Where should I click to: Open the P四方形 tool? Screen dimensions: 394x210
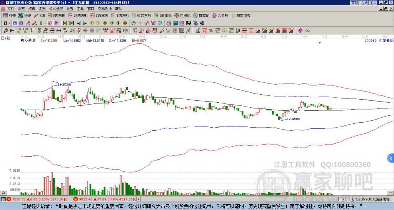click(56, 15)
